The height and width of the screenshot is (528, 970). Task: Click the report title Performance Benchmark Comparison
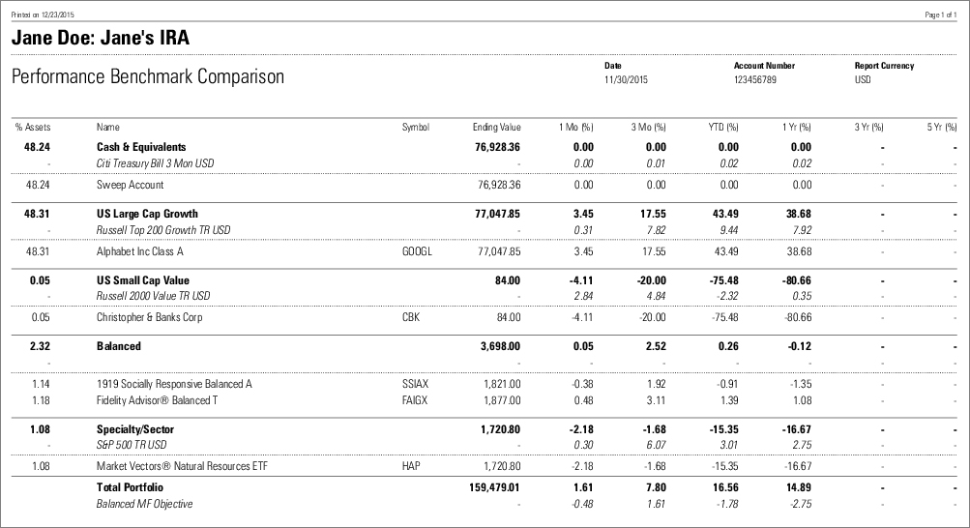(x=148, y=76)
